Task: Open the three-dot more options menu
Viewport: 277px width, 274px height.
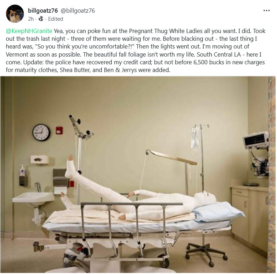Action: [266, 11]
